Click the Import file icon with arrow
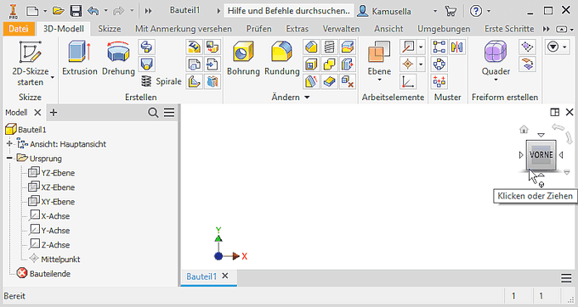578x307 pixels. (212, 64)
